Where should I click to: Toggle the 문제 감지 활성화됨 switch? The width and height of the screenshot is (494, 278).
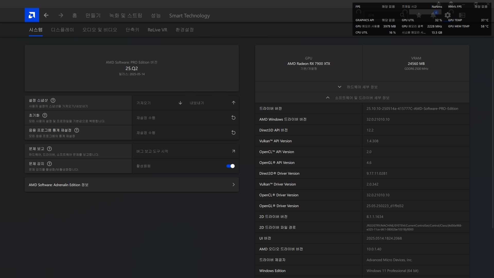coord(231,166)
